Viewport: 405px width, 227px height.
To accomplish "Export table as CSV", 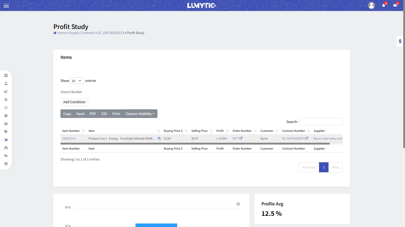I will (104, 114).
